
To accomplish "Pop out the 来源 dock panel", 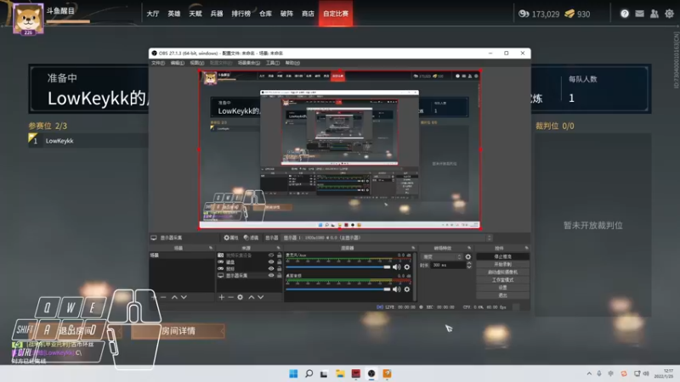I will click(279, 248).
